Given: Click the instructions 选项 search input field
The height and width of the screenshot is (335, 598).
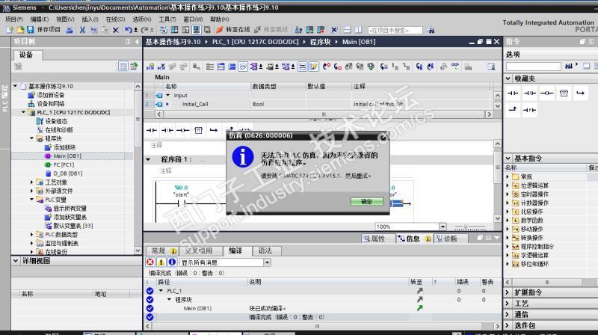Looking at the screenshot, I should (x=533, y=67).
